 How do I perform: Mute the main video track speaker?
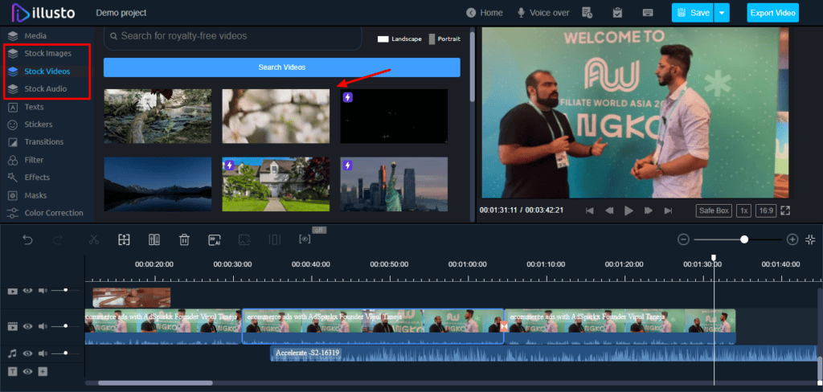42,327
